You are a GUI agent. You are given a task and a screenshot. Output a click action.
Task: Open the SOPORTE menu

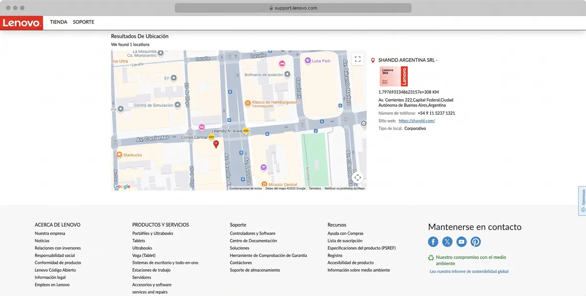84,22
